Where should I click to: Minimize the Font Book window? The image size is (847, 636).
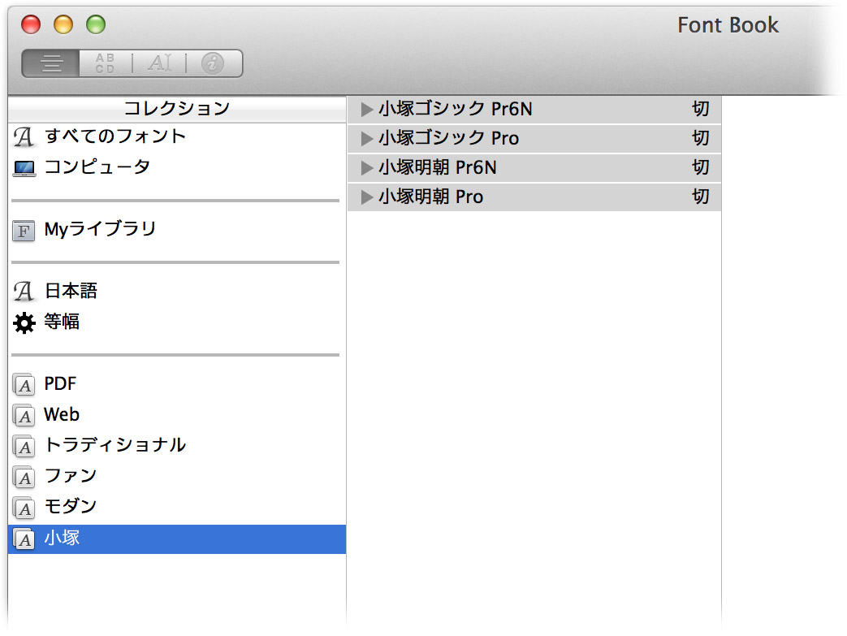click(63, 24)
